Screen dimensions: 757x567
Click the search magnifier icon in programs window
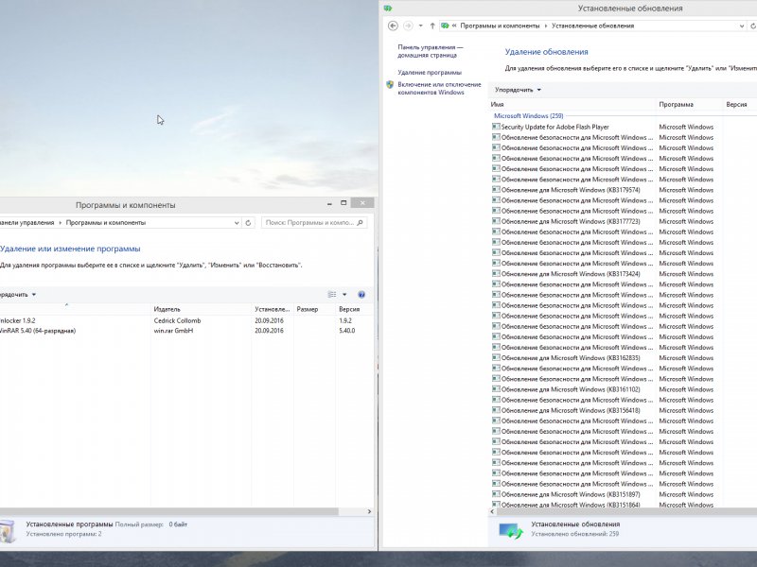[360, 223]
